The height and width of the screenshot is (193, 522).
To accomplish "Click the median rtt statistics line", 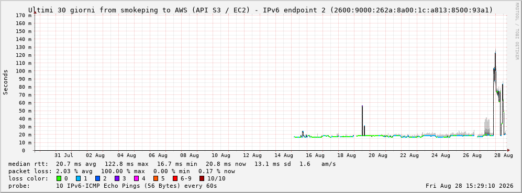I will (x=172, y=164).
